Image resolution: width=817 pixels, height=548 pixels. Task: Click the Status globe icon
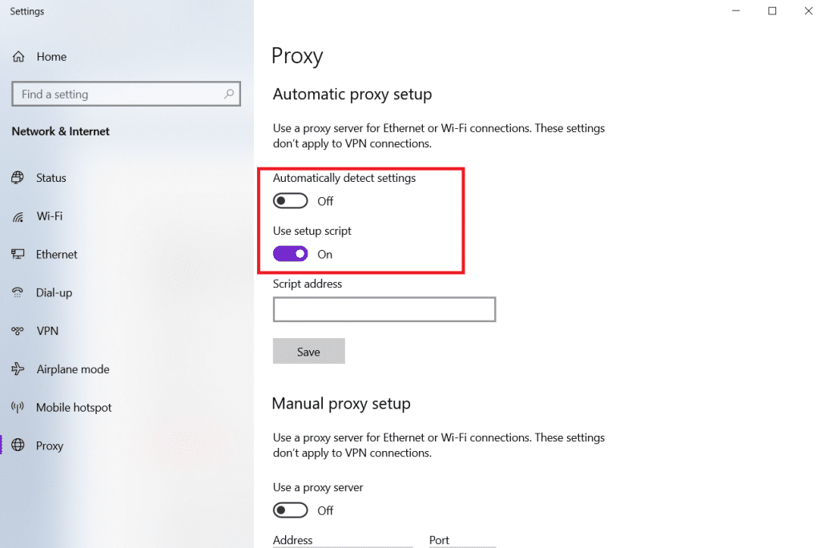pyautogui.click(x=18, y=177)
